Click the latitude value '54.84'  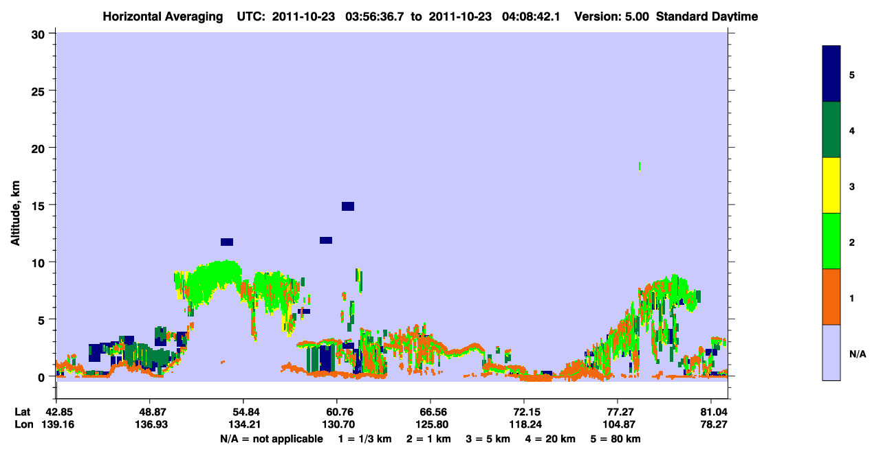click(x=243, y=412)
